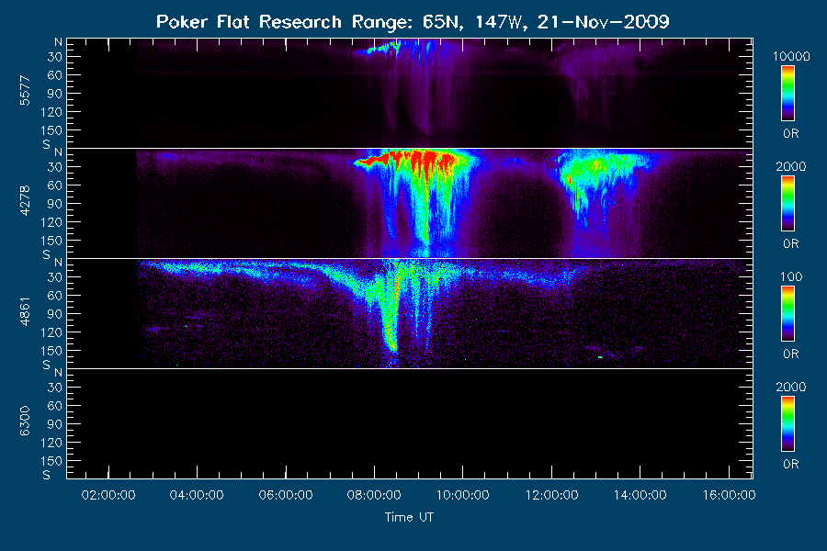This screenshot has width=827, height=551.
Task: Select the 4861 wavelength axis label
Action: click(25, 311)
